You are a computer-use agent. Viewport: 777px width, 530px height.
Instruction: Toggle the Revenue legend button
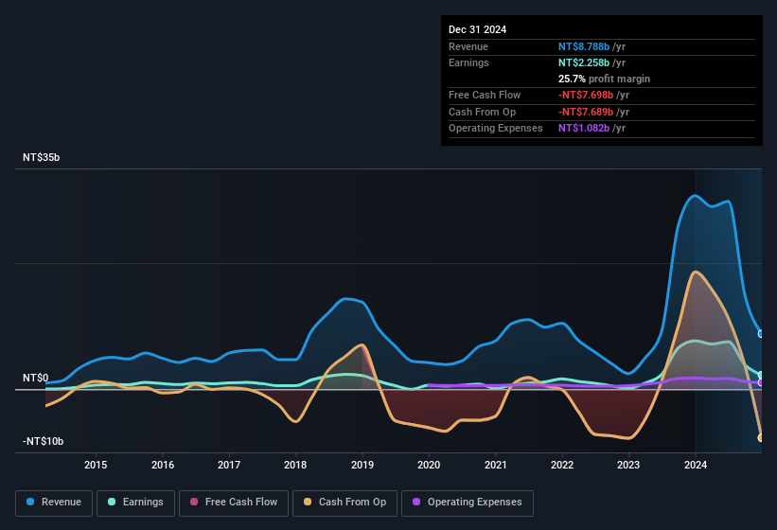coord(54,503)
